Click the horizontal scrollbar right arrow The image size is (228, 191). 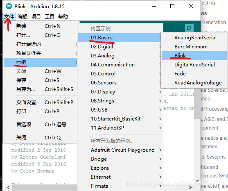(x=190, y=187)
